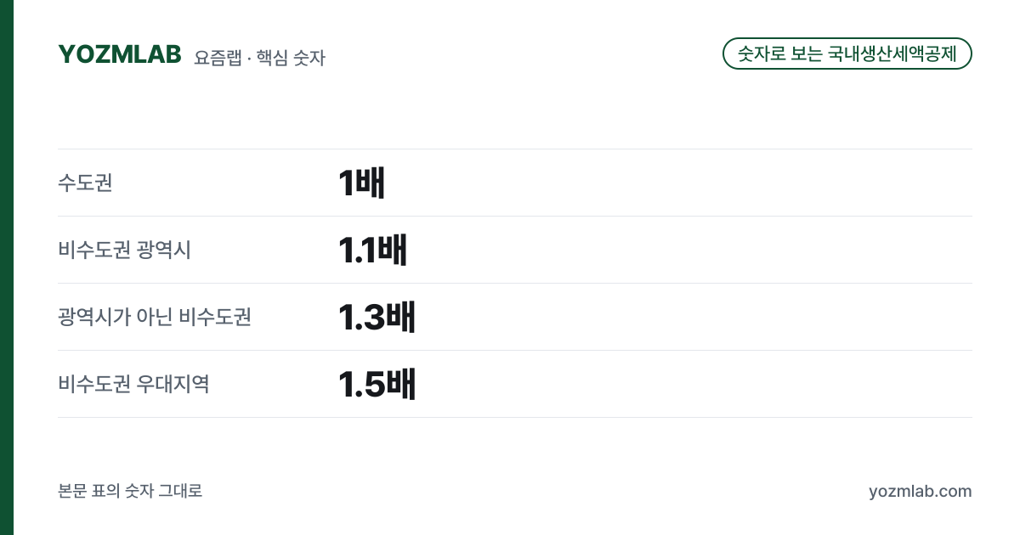
Task: Select the 요즘랩 · 핵심 숫자 subtitle
Action: pos(259,58)
